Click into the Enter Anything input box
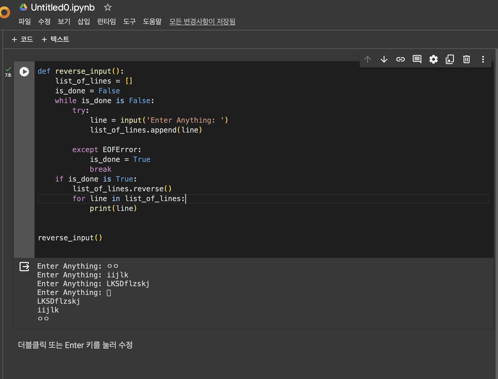 coord(109,293)
